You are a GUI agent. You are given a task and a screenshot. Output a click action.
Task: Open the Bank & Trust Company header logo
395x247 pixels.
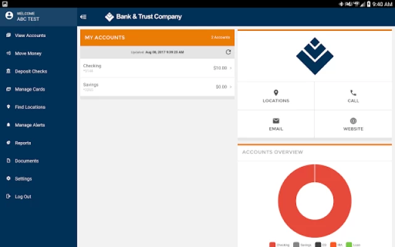(143, 17)
